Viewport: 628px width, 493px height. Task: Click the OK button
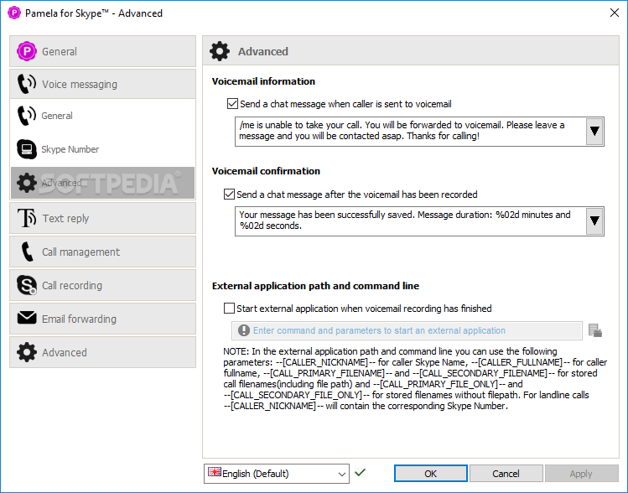pos(431,474)
